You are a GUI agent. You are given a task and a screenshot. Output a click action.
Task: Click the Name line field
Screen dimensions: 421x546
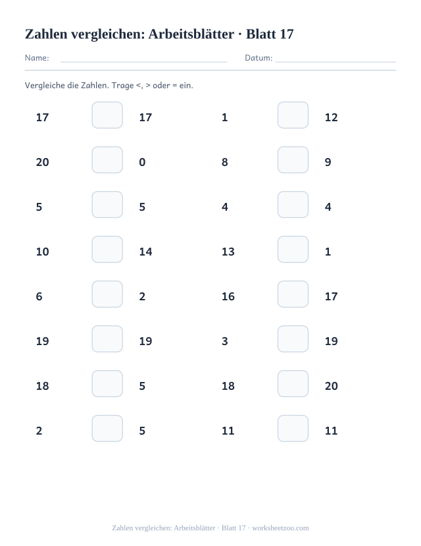coord(143,58)
